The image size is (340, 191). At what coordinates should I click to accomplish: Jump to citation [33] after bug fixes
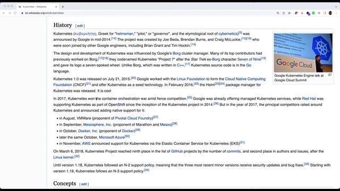307,164
